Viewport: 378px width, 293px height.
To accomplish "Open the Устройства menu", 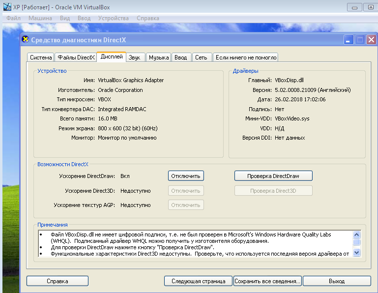I will tap(114, 18).
